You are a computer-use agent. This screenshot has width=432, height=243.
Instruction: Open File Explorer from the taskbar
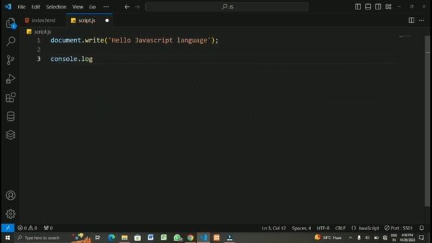124,238
